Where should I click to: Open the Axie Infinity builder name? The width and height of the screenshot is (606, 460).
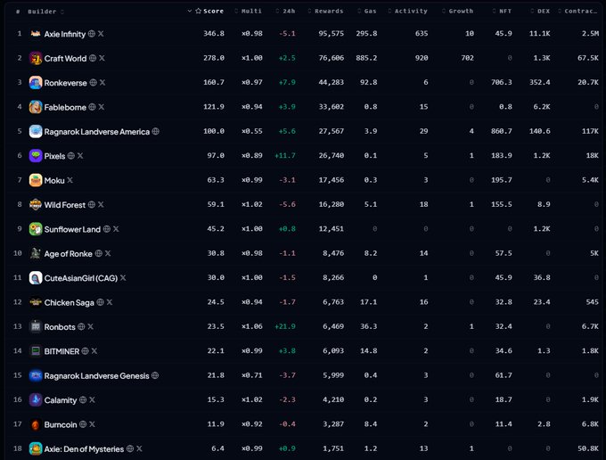(x=65, y=34)
